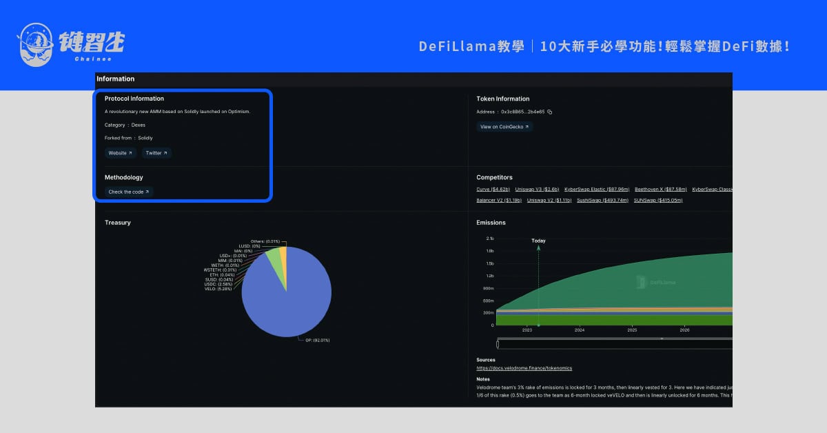Click the Competitors section heading
Screen dimensions: 827x433
click(494, 177)
